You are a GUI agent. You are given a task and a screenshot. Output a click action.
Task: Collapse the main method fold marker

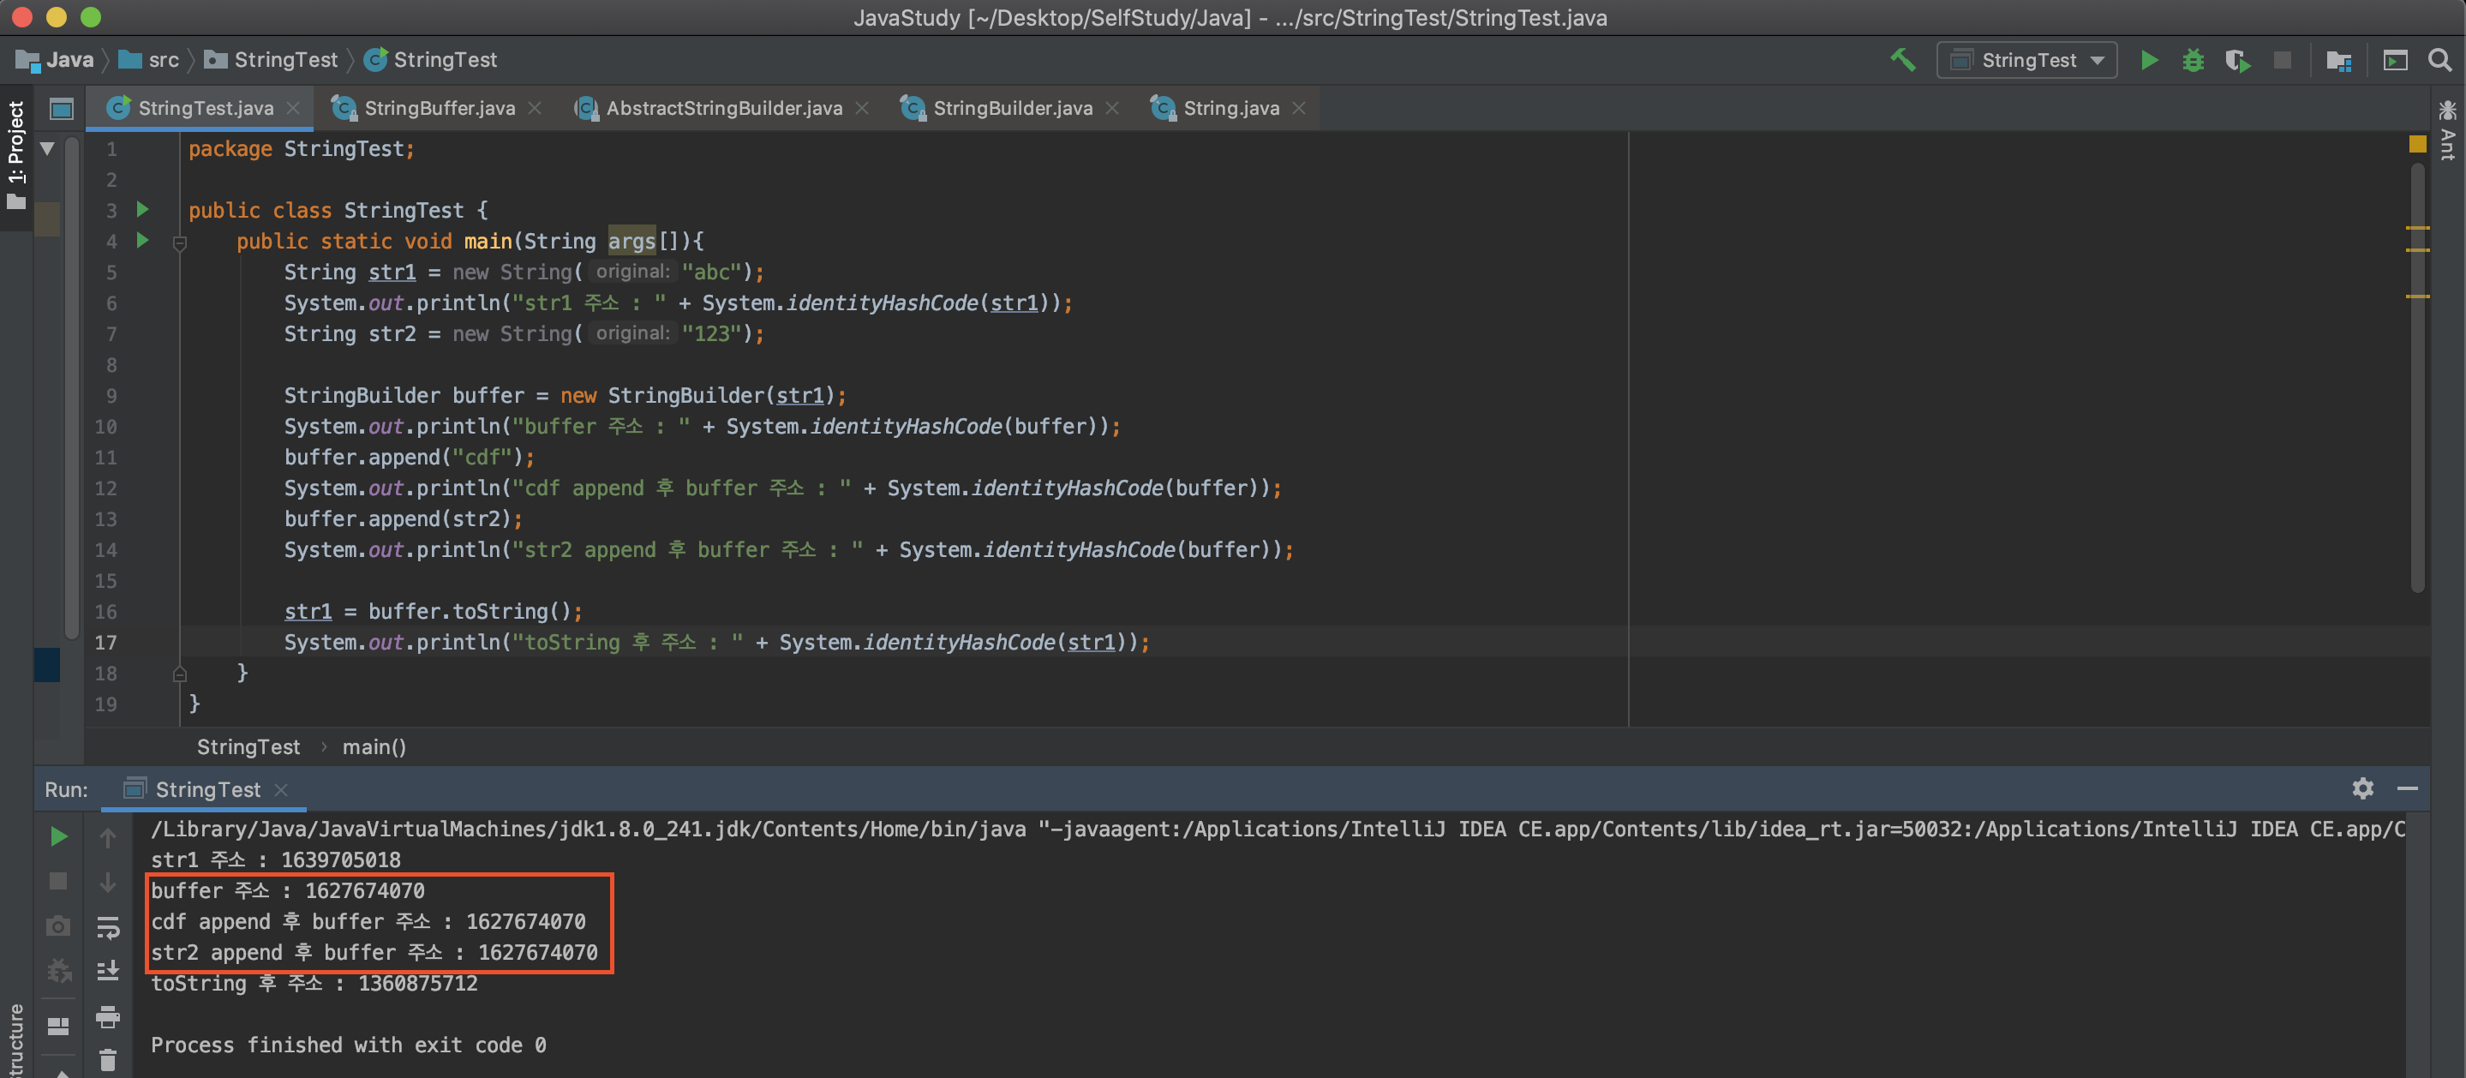click(x=179, y=243)
